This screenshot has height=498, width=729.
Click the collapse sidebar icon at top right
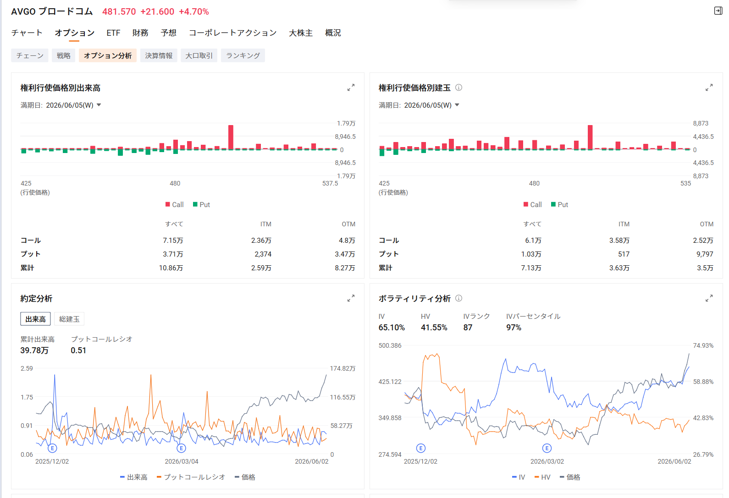coord(718,11)
